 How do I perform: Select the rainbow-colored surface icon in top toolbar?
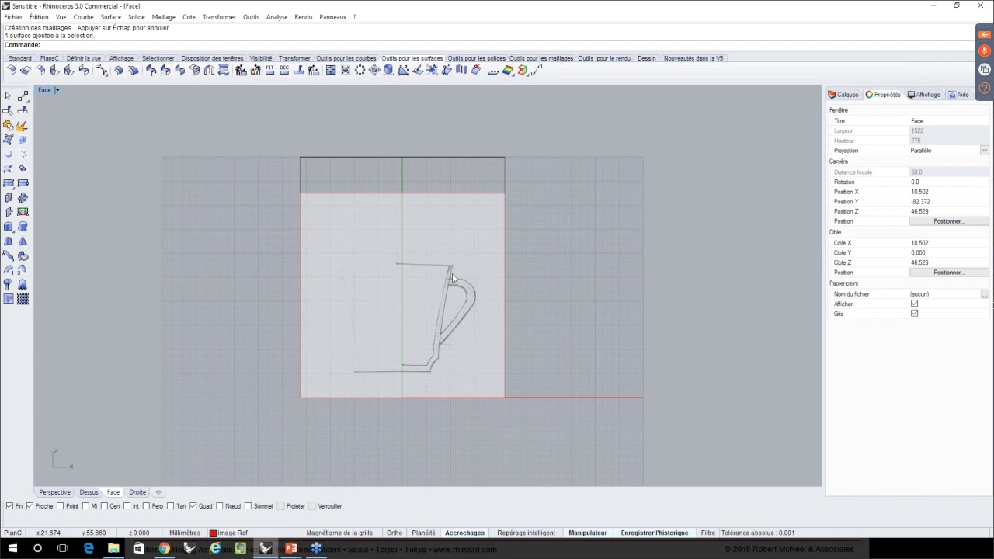click(x=508, y=70)
